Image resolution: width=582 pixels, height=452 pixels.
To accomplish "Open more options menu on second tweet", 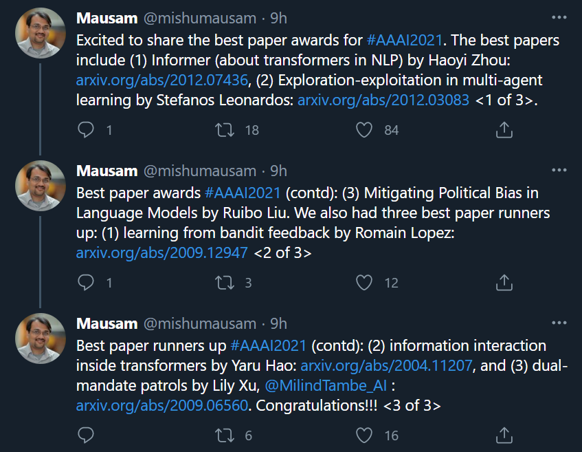I will pyautogui.click(x=559, y=170).
